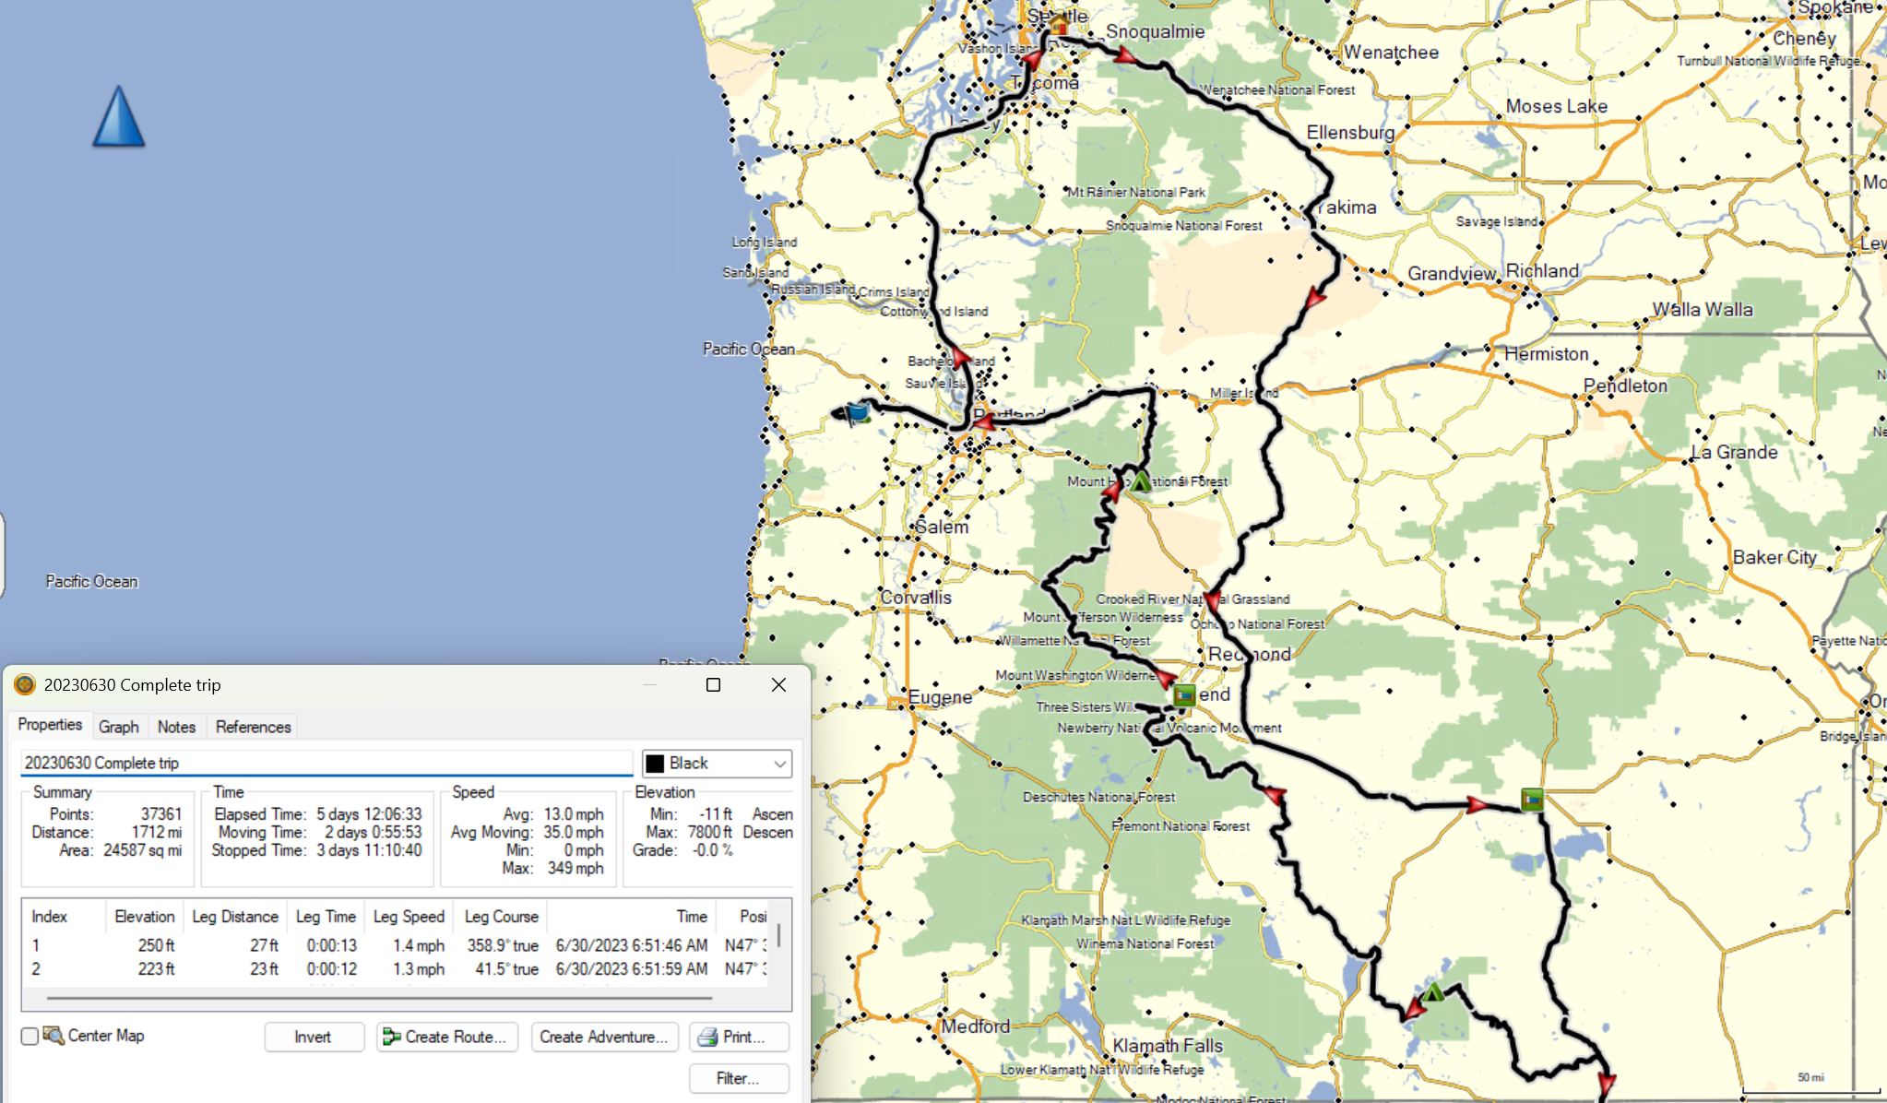The height and width of the screenshot is (1103, 1887).
Task: Click the black color swatch in color selector
Action: pyautogui.click(x=655, y=764)
